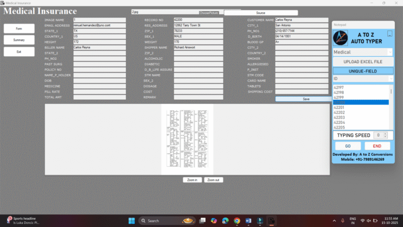
Task: Open the clock and date panel
Action: 390,221
